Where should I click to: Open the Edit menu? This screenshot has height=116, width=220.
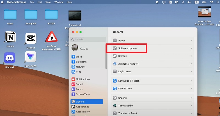click(40, 2)
